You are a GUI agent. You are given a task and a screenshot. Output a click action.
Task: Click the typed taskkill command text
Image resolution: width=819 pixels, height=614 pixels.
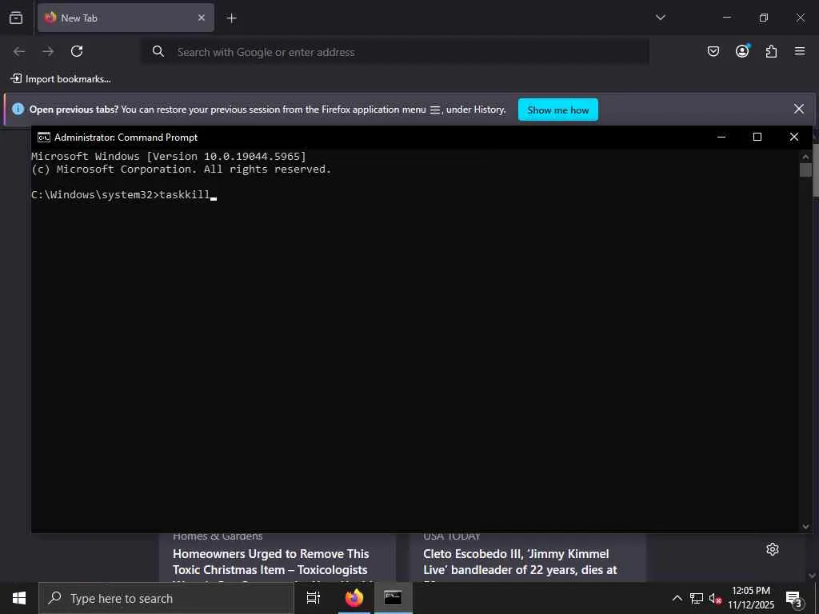[x=185, y=195]
